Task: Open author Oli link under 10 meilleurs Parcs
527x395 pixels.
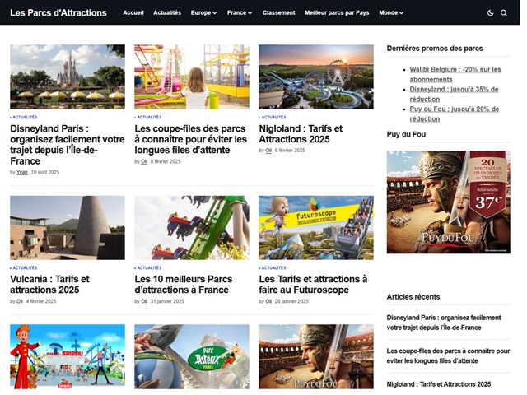Action: pyautogui.click(x=144, y=301)
